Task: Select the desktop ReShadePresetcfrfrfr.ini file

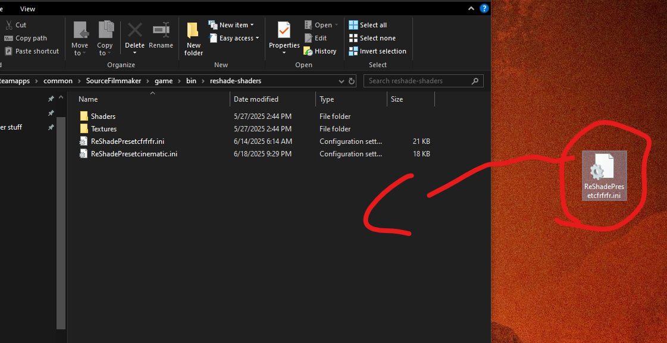Action: [x=605, y=176]
